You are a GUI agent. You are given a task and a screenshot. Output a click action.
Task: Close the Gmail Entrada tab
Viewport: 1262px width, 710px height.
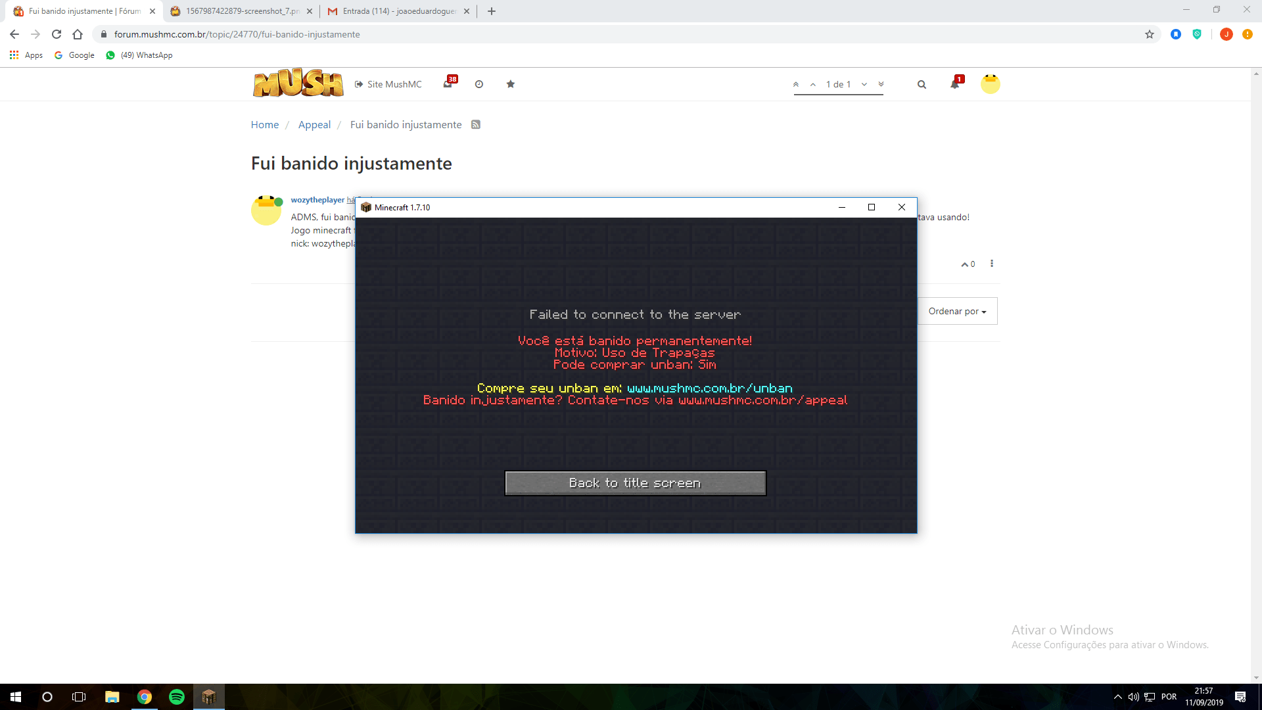pyautogui.click(x=467, y=11)
